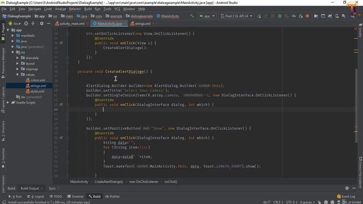363x204 pixels.
Task: Click the editor vertical scrollbar
Action: tap(356, 106)
